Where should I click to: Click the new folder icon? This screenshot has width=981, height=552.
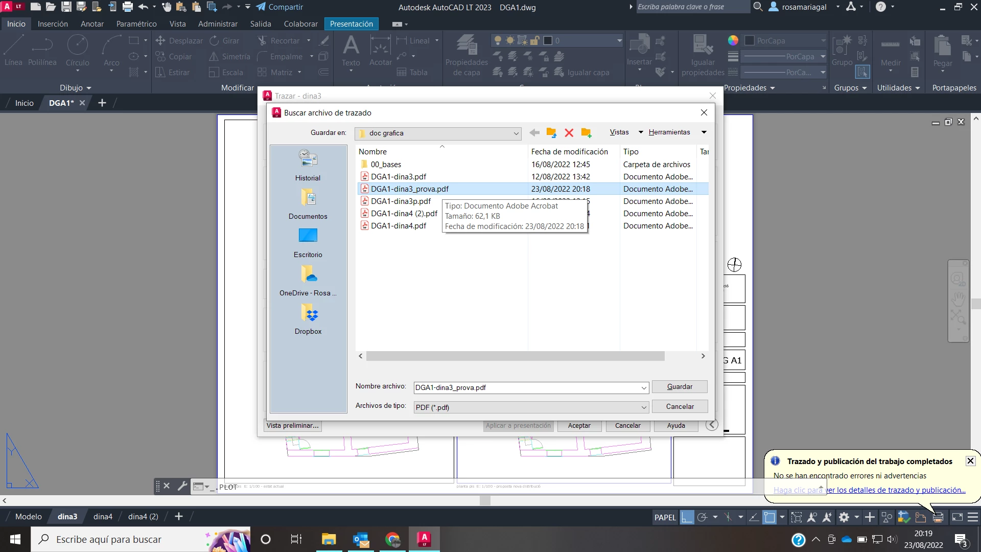tap(586, 133)
